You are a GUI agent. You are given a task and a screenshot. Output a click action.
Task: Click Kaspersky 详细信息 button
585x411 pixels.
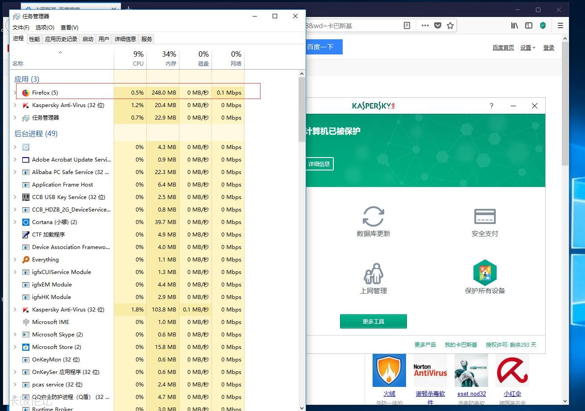tap(319, 164)
